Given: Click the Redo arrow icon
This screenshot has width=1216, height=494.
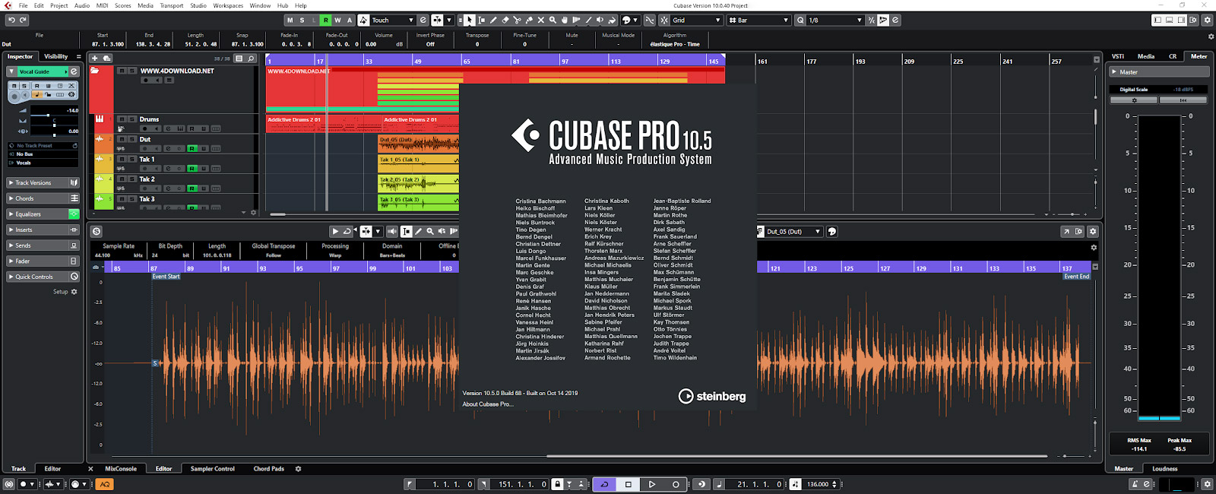Looking at the screenshot, I should click(24, 20).
